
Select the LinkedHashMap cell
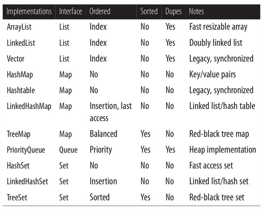coord(29,106)
